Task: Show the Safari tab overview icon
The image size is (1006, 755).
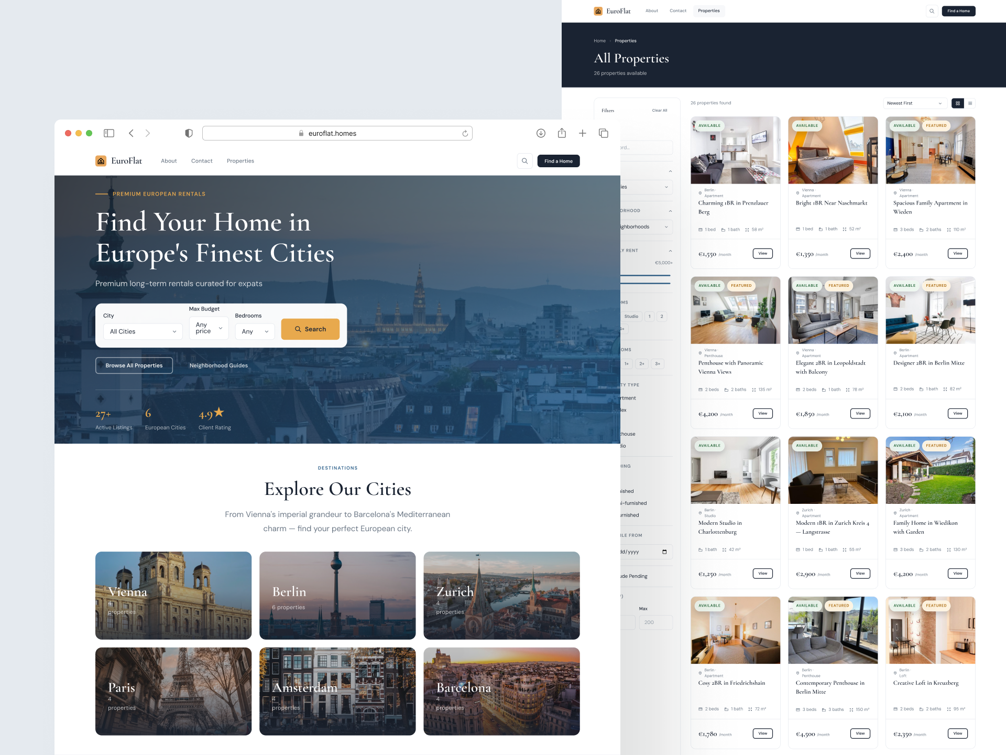Action: pos(603,133)
